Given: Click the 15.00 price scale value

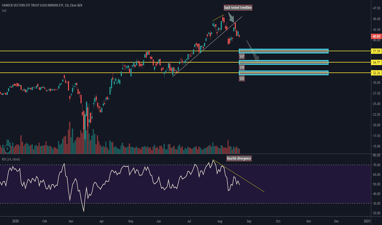Looking at the screenshot, I should point(376,146).
